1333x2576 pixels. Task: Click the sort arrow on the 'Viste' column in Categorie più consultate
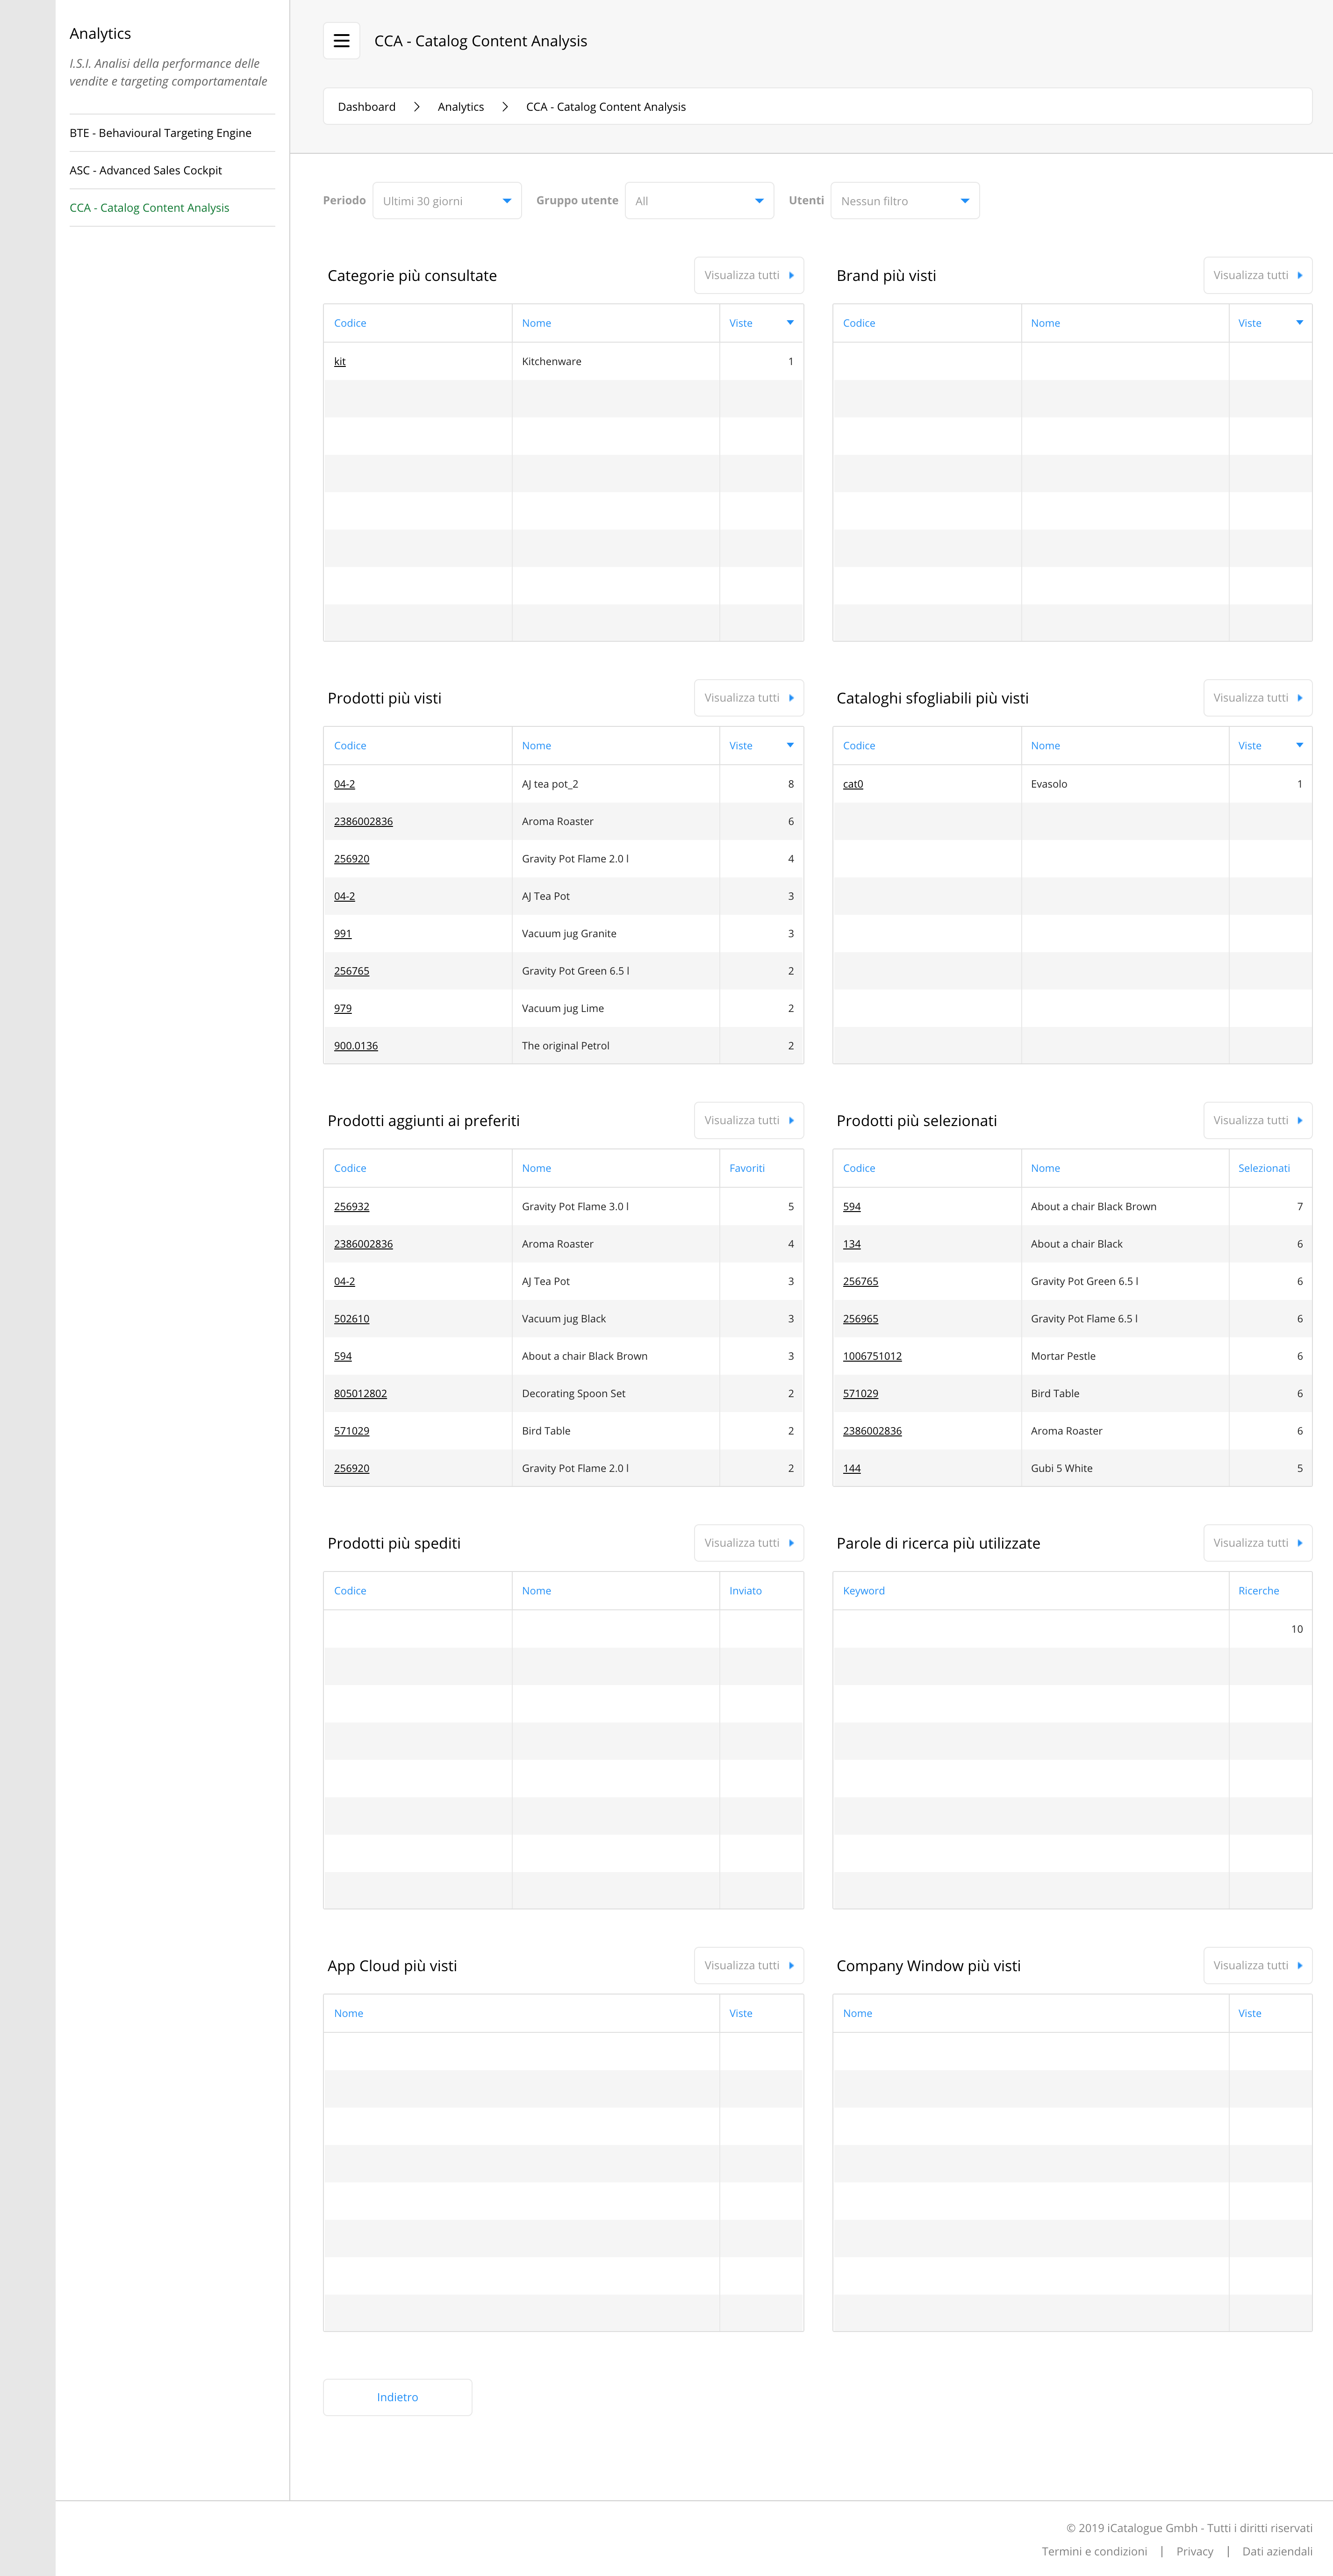[x=790, y=322]
